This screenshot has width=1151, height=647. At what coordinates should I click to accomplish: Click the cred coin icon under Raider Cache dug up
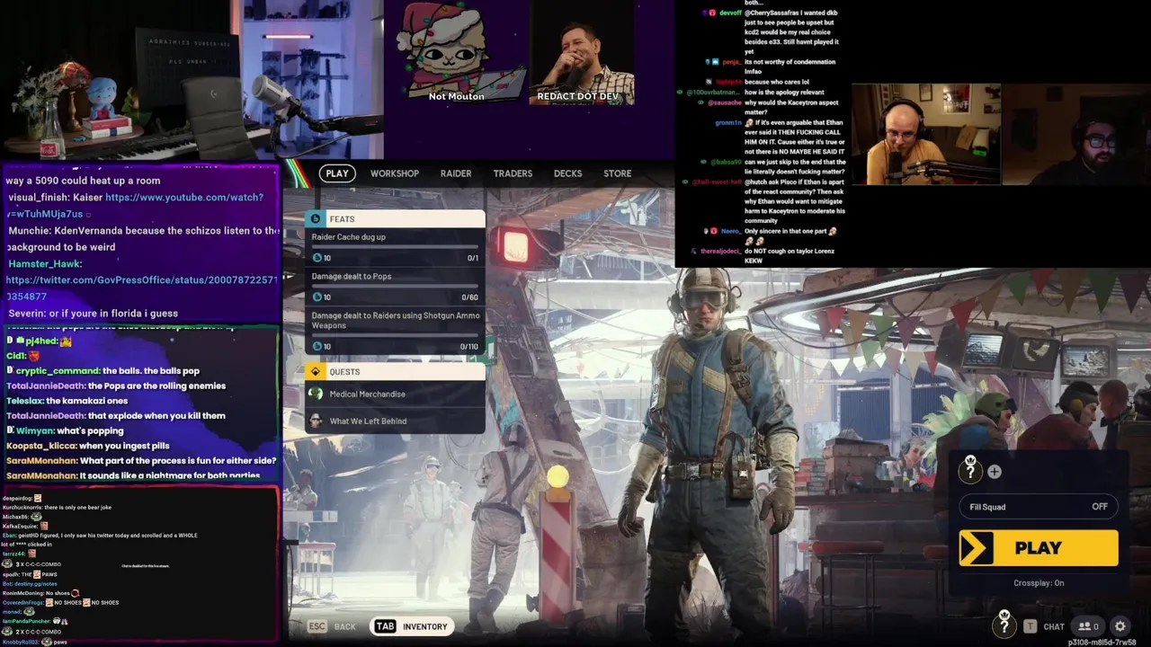click(317, 258)
